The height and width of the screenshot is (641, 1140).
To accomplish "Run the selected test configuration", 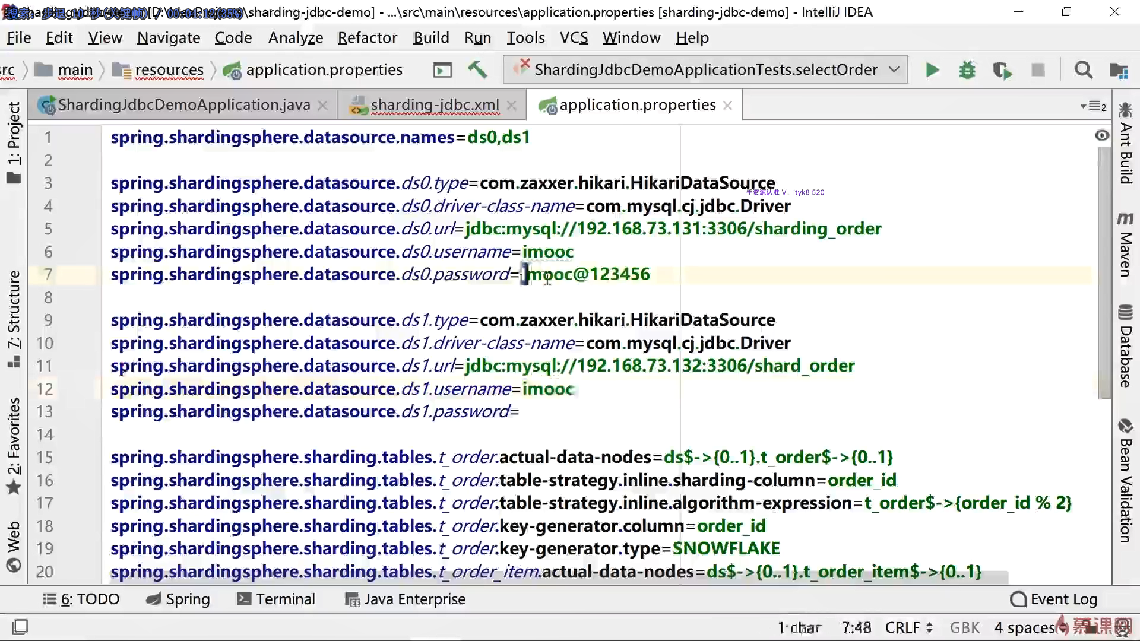I will coord(932,70).
